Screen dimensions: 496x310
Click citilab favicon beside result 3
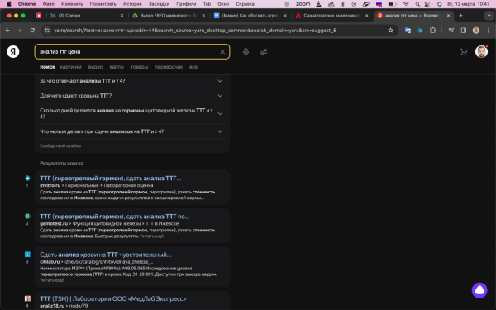click(x=27, y=255)
